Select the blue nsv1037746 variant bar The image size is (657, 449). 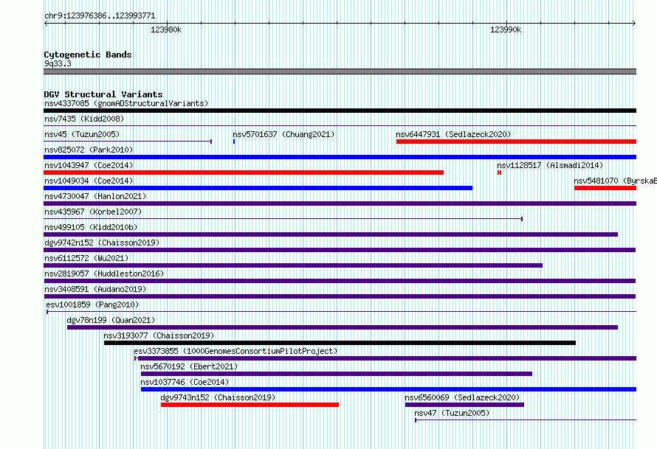coord(388,389)
